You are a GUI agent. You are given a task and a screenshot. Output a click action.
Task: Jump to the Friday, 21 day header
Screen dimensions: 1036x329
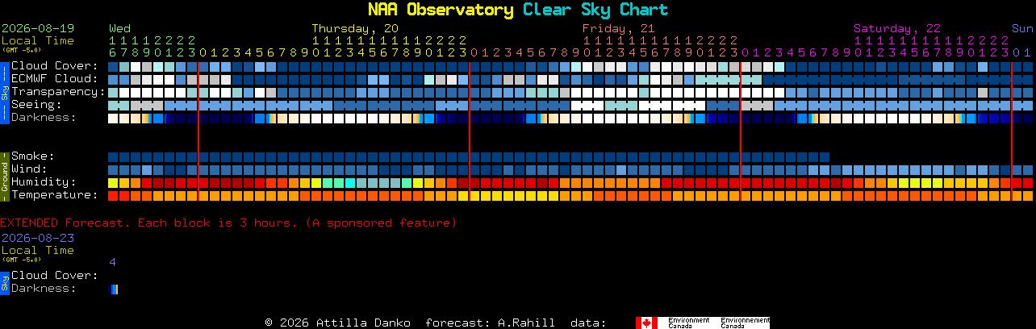coord(619,28)
